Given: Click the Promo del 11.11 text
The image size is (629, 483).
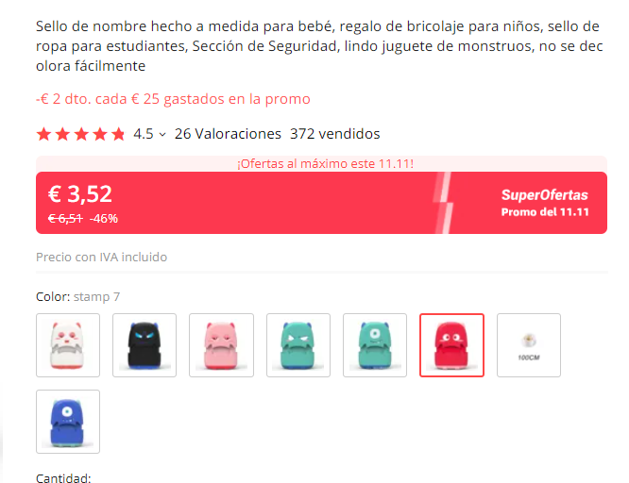Looking at the screenshot, I should pyautogui.click(x=545, y=212).
